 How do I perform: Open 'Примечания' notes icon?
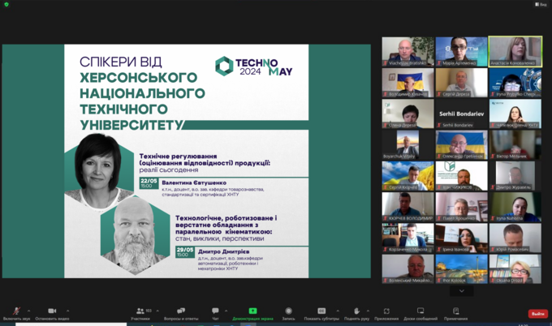456,311
